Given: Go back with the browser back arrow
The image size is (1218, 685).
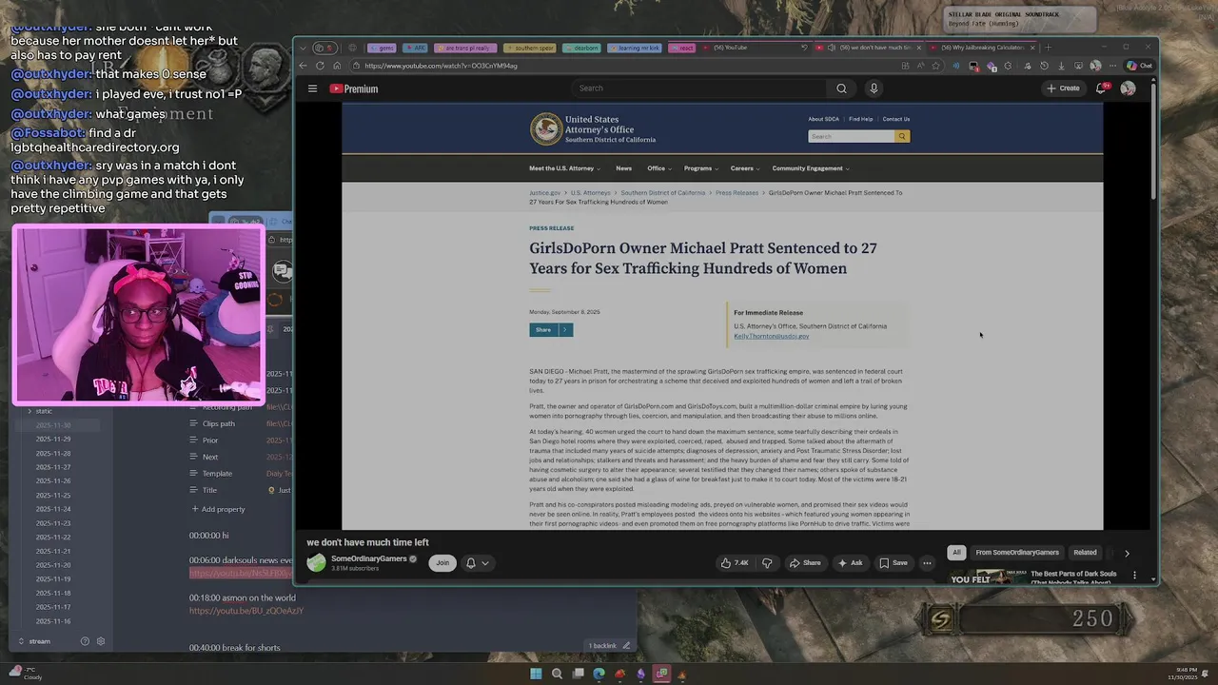Looking at the screenshot, I should [303, 66].
